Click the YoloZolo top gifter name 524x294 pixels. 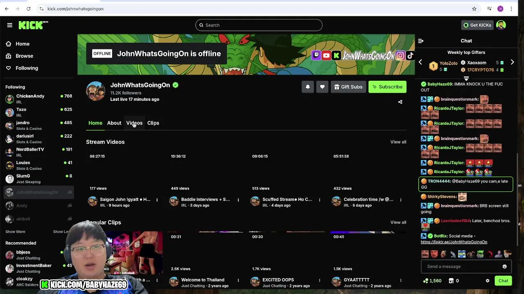tap(448, 63)
